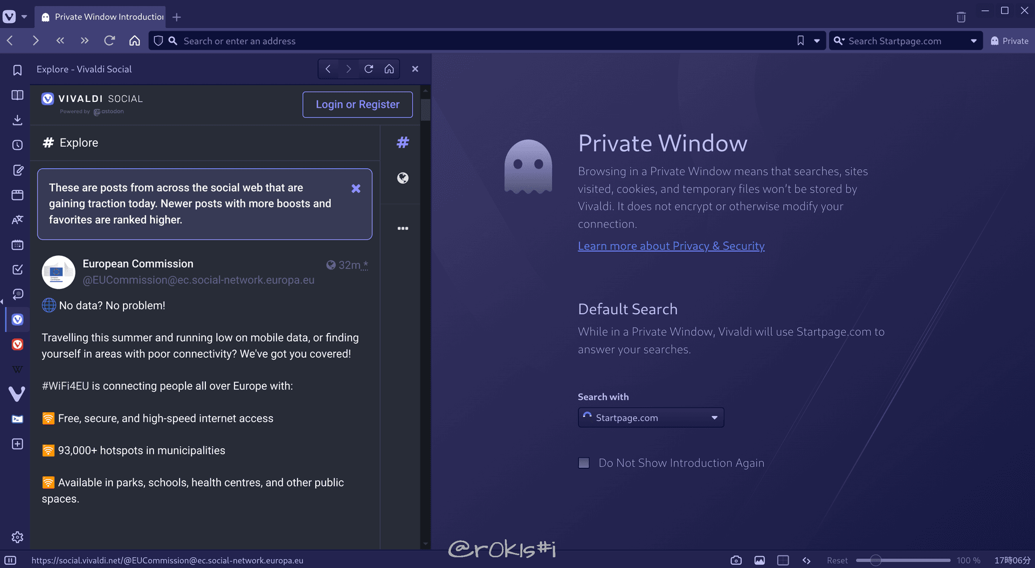Click the Private window indicator button
Viewport: 1035px width, 568px height.
click(x=1010, y=41)
